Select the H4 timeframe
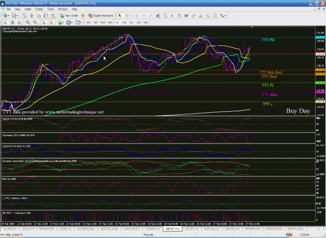Viewport: 326px width, 238px height. [x=124, y=22]
